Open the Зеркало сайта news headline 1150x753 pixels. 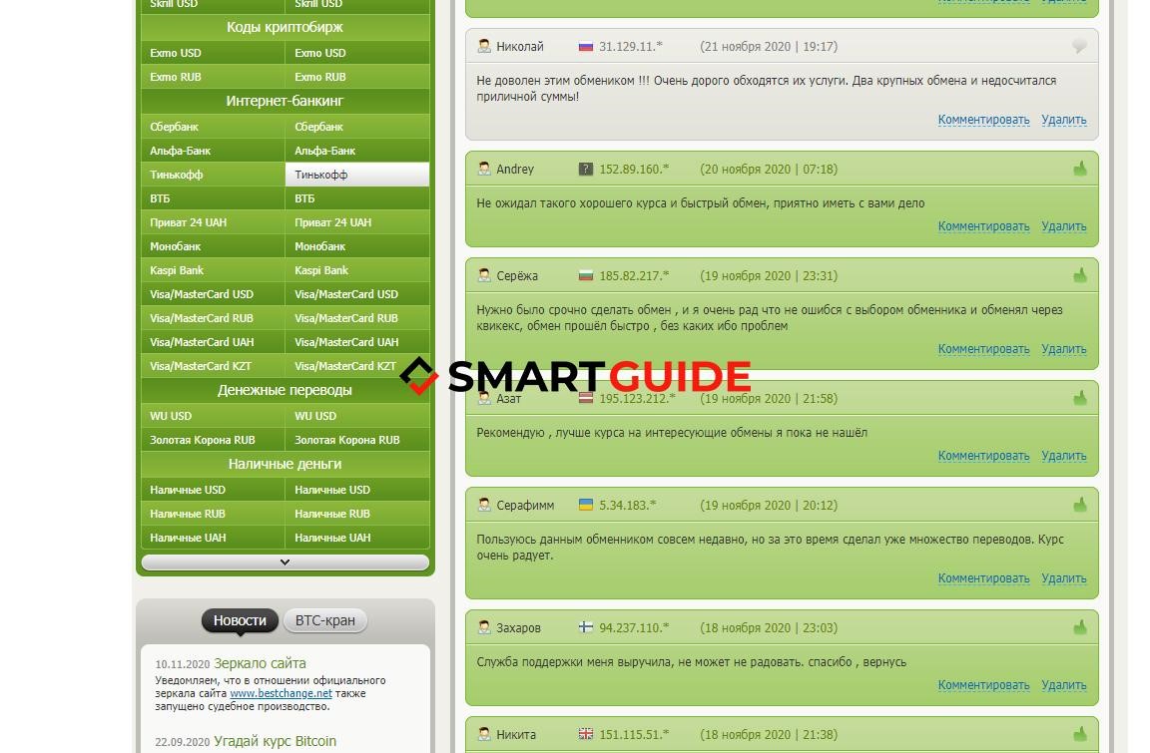click(260, 663)
